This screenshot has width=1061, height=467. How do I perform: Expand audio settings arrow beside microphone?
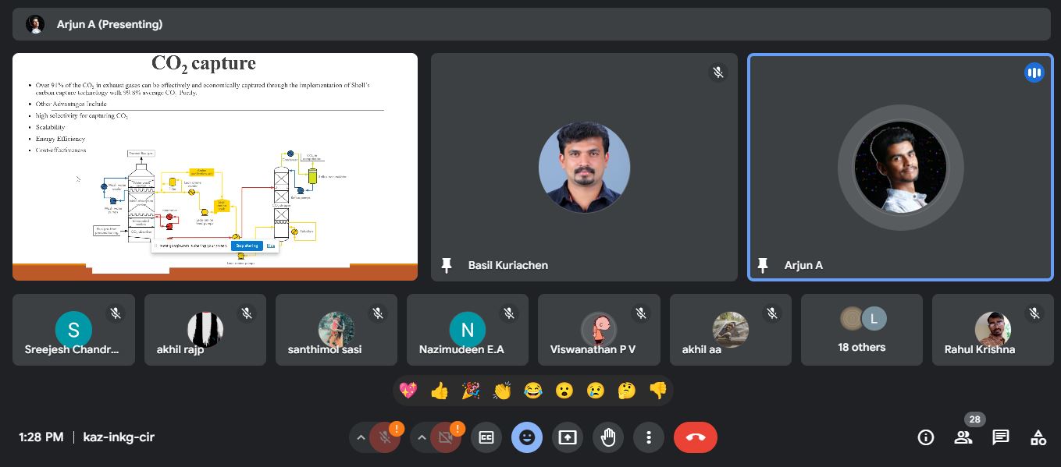click(361, 437)
